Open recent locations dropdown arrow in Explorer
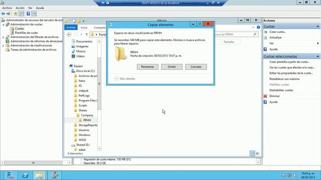 click(81, 34)
